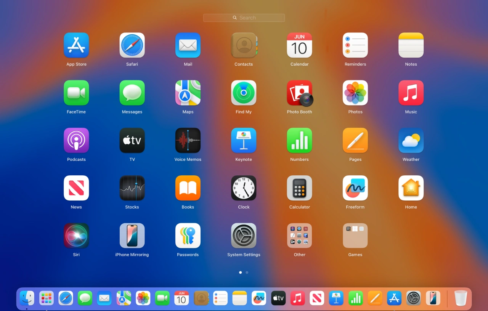The height and width of the screenshot is (311, 488).
Task: Launch the Freeform app in Launchpad
Action: pyautogui.click(x=355, y=188)
